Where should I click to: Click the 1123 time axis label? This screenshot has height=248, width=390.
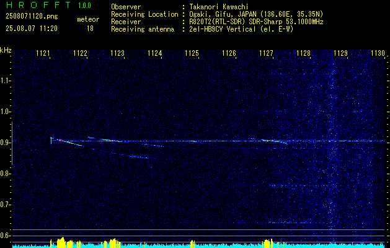click(117, 53)
